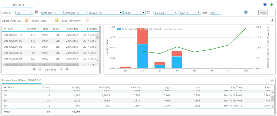Sort summary by Count column

tap(47, 87)
